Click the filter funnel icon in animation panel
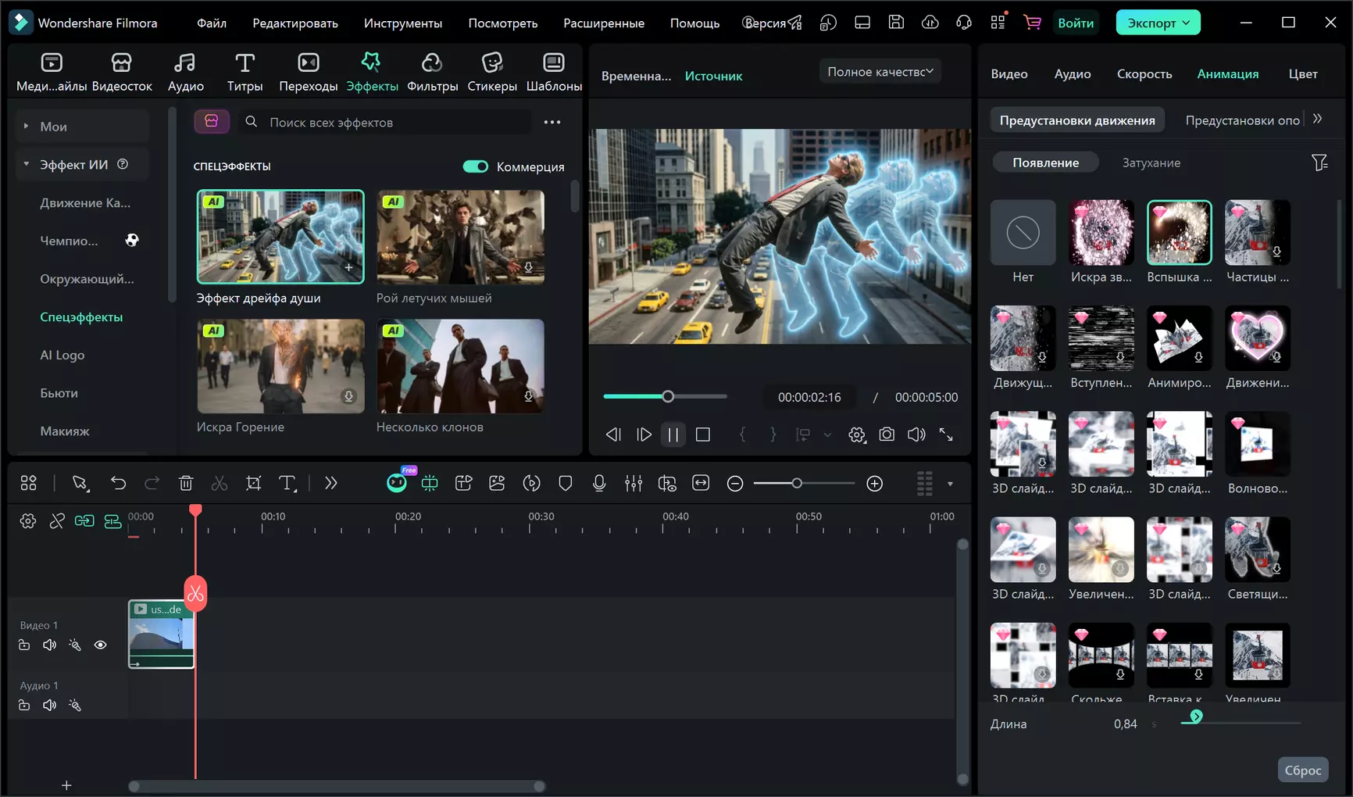Viewport: 1353px width, 797px height. [x=1319, y=163]
